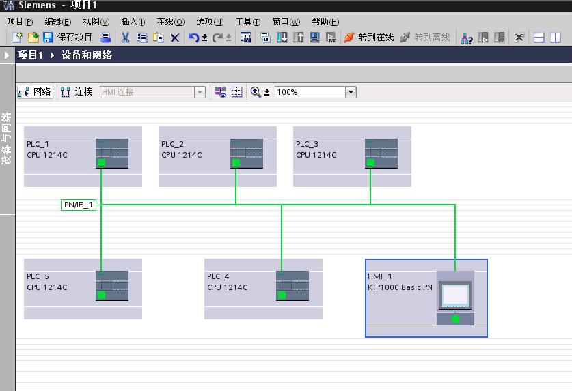Undo the last action
Viewport: 572px width, 391px height.
coord(193,37)
